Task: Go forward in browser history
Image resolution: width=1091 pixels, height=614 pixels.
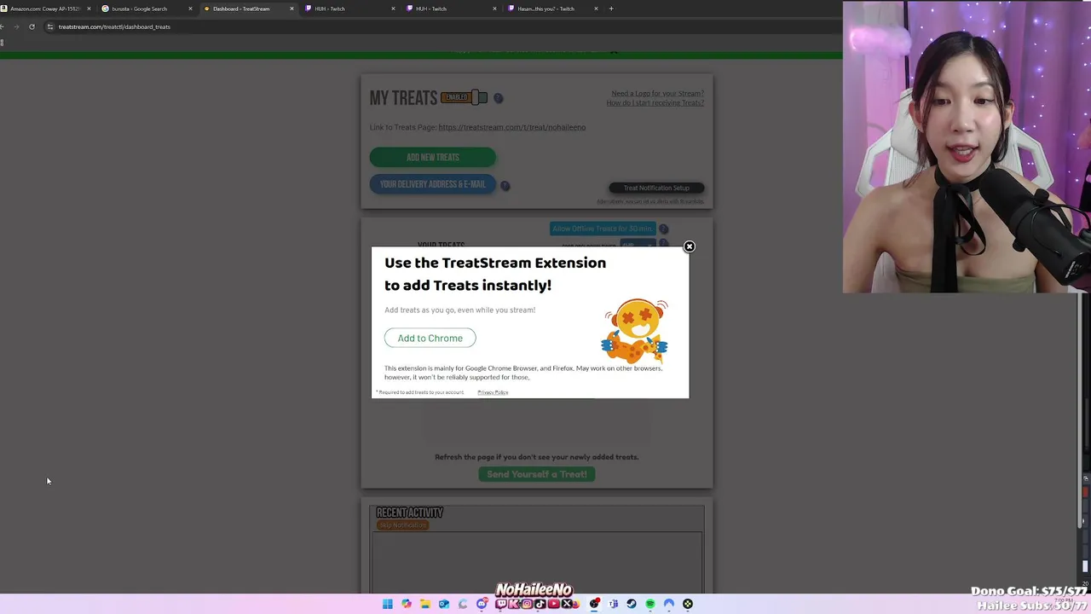Action: coord(16,26)
